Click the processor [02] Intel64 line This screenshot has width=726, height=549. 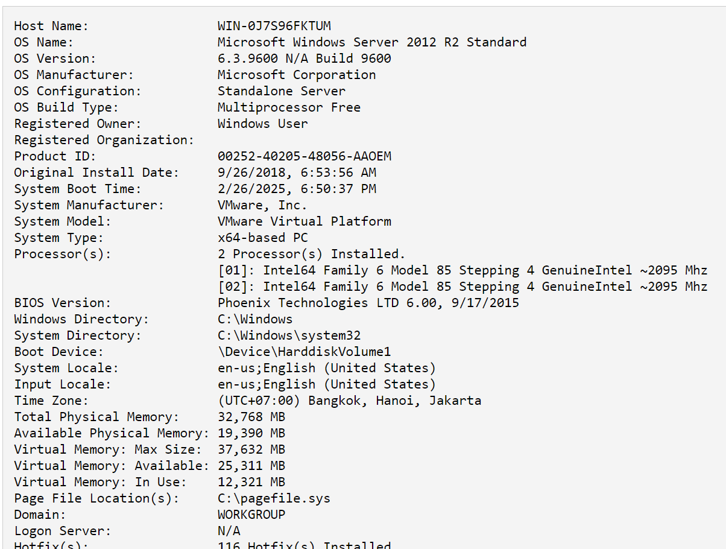[462, 287]
